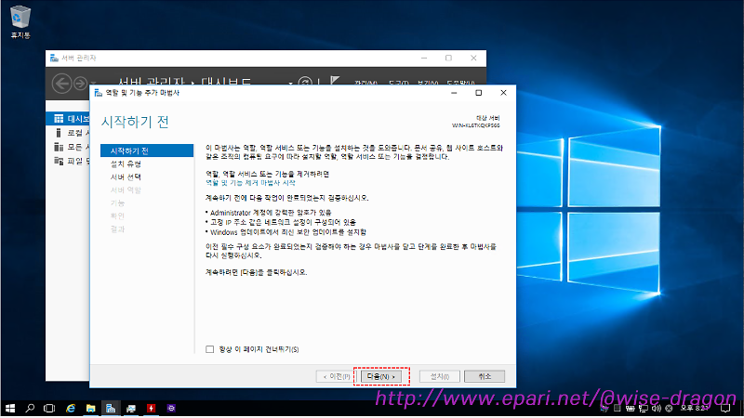Click the static IP address bullet line

[x=283, y=222]
